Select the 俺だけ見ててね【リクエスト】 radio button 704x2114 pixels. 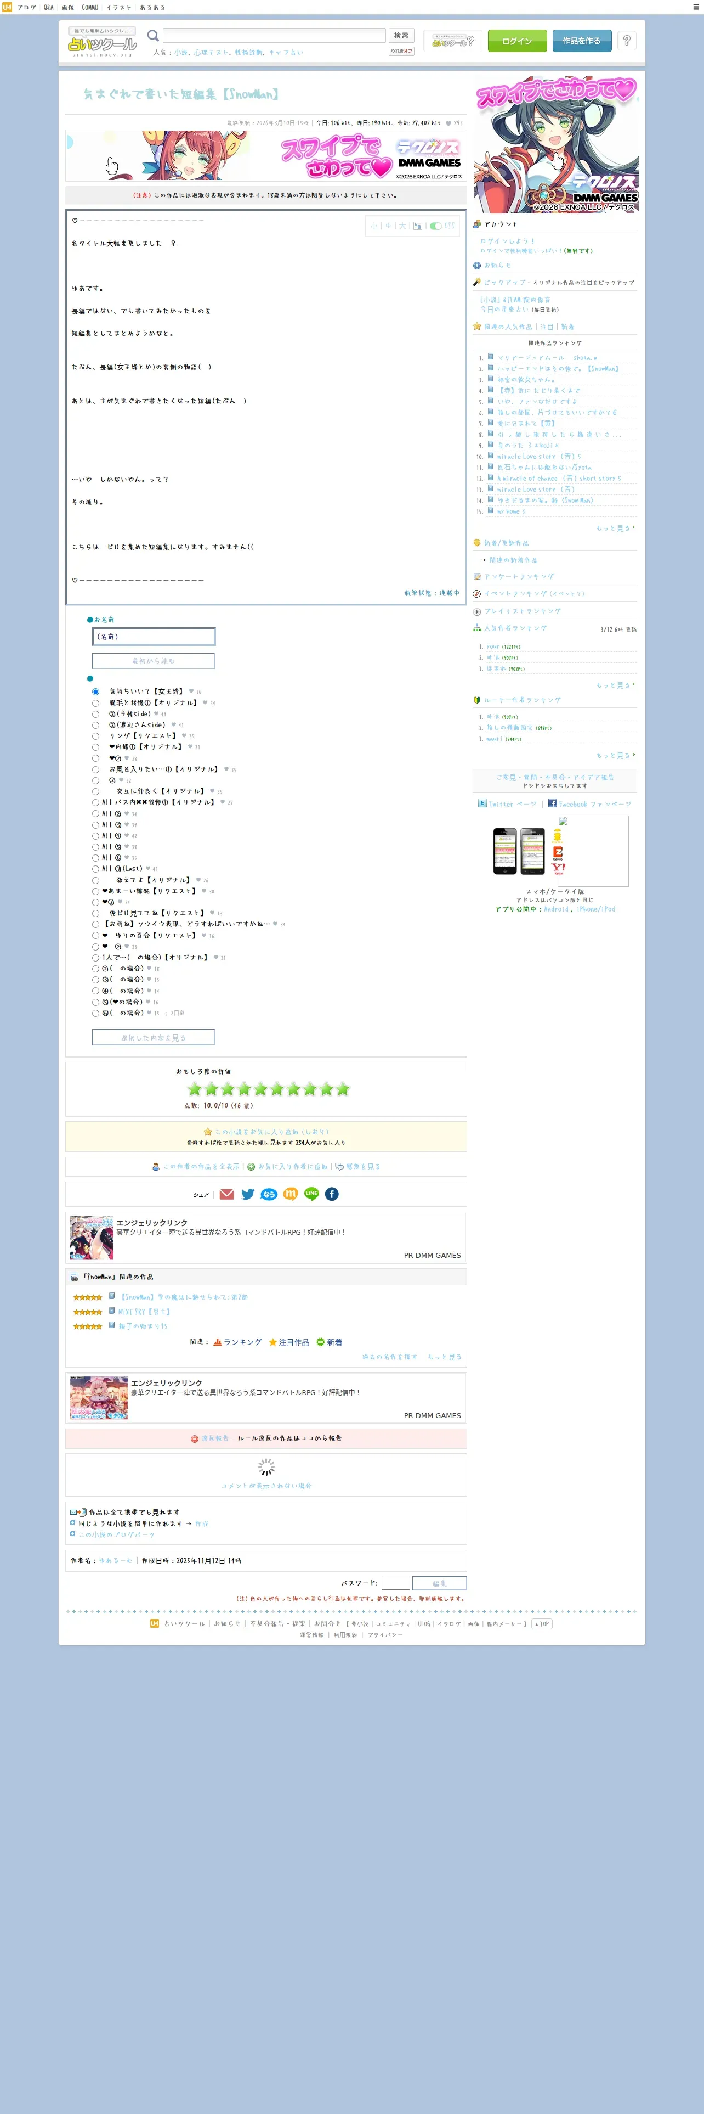pyautogui.click(x=95, y=913)
